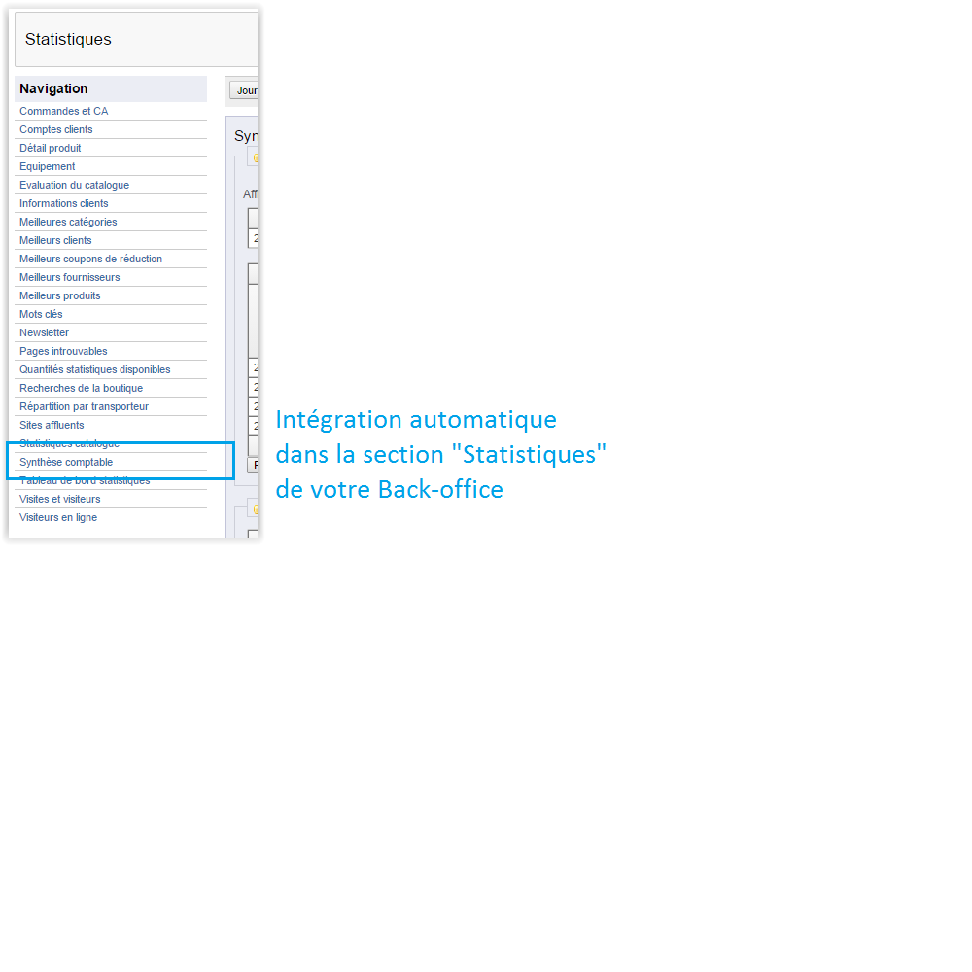View Meilleures catégories statistics
Viewport: 972px width, 972px height.
point(68,222)
